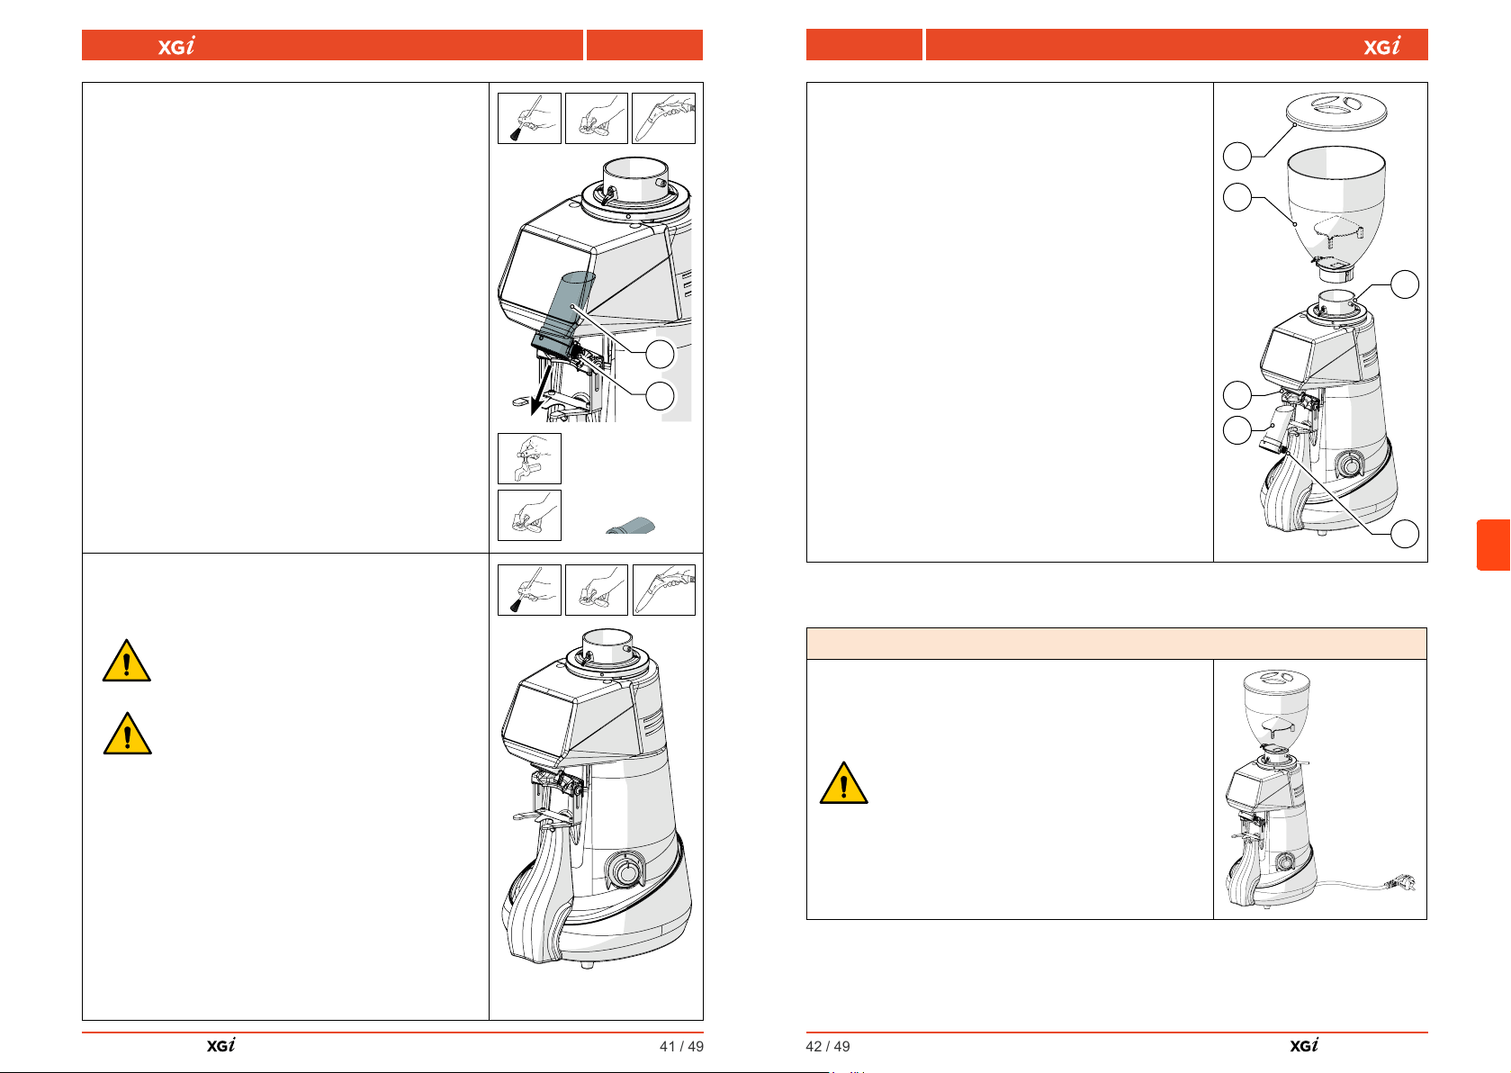Click the cloth drying icon beside the gray spout

coord(529,515)
